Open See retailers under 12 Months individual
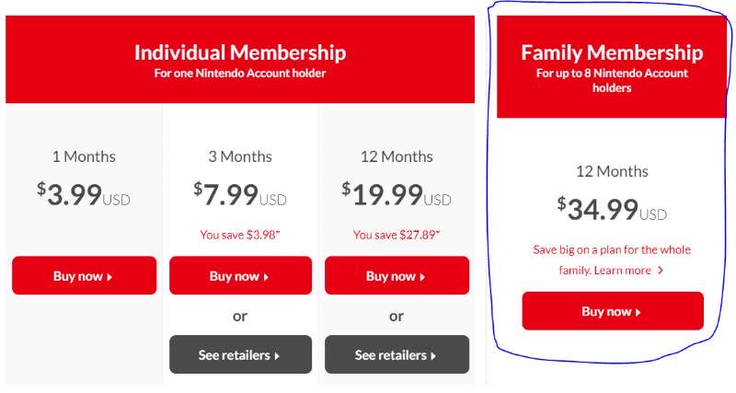Viewport: 736px width, 393px height. click(397, 354)
